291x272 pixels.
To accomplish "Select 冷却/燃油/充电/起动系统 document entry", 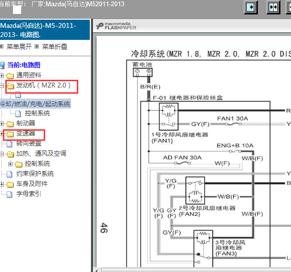I will pos(35,104).
